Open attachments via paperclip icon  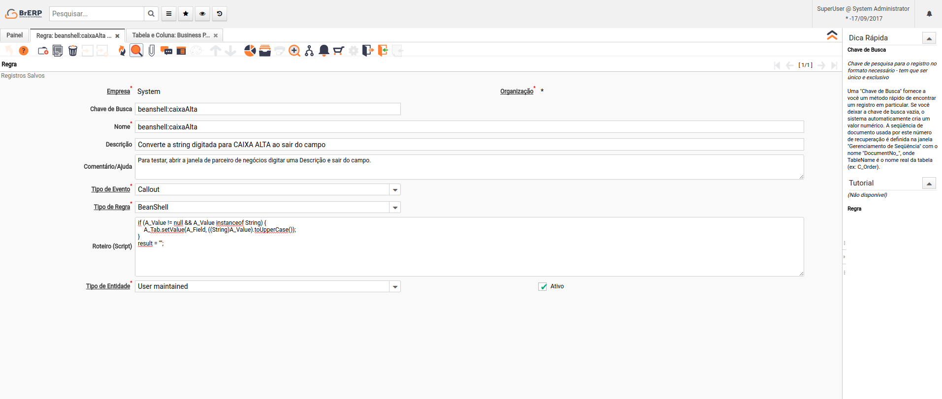[x=152, y=51]
